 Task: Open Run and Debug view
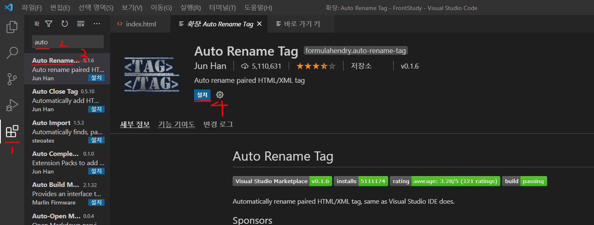click(12, 105)
